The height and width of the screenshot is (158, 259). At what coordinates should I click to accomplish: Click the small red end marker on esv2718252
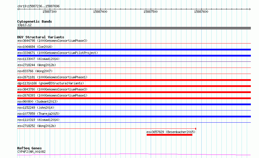coord(196,129)
